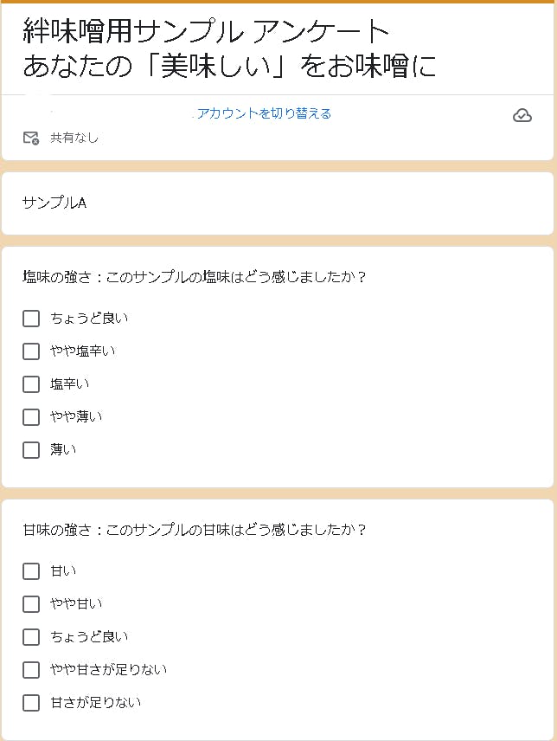The width and height of the screenshot is (557, 741).
Task: Click the やや塩辛い option label
Action: (x=82, y=351)
